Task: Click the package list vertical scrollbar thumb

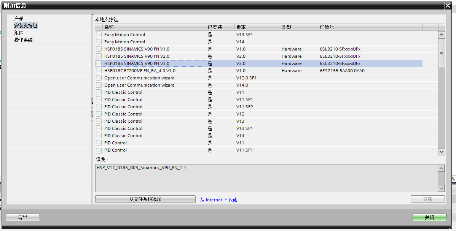Action: 442,53
